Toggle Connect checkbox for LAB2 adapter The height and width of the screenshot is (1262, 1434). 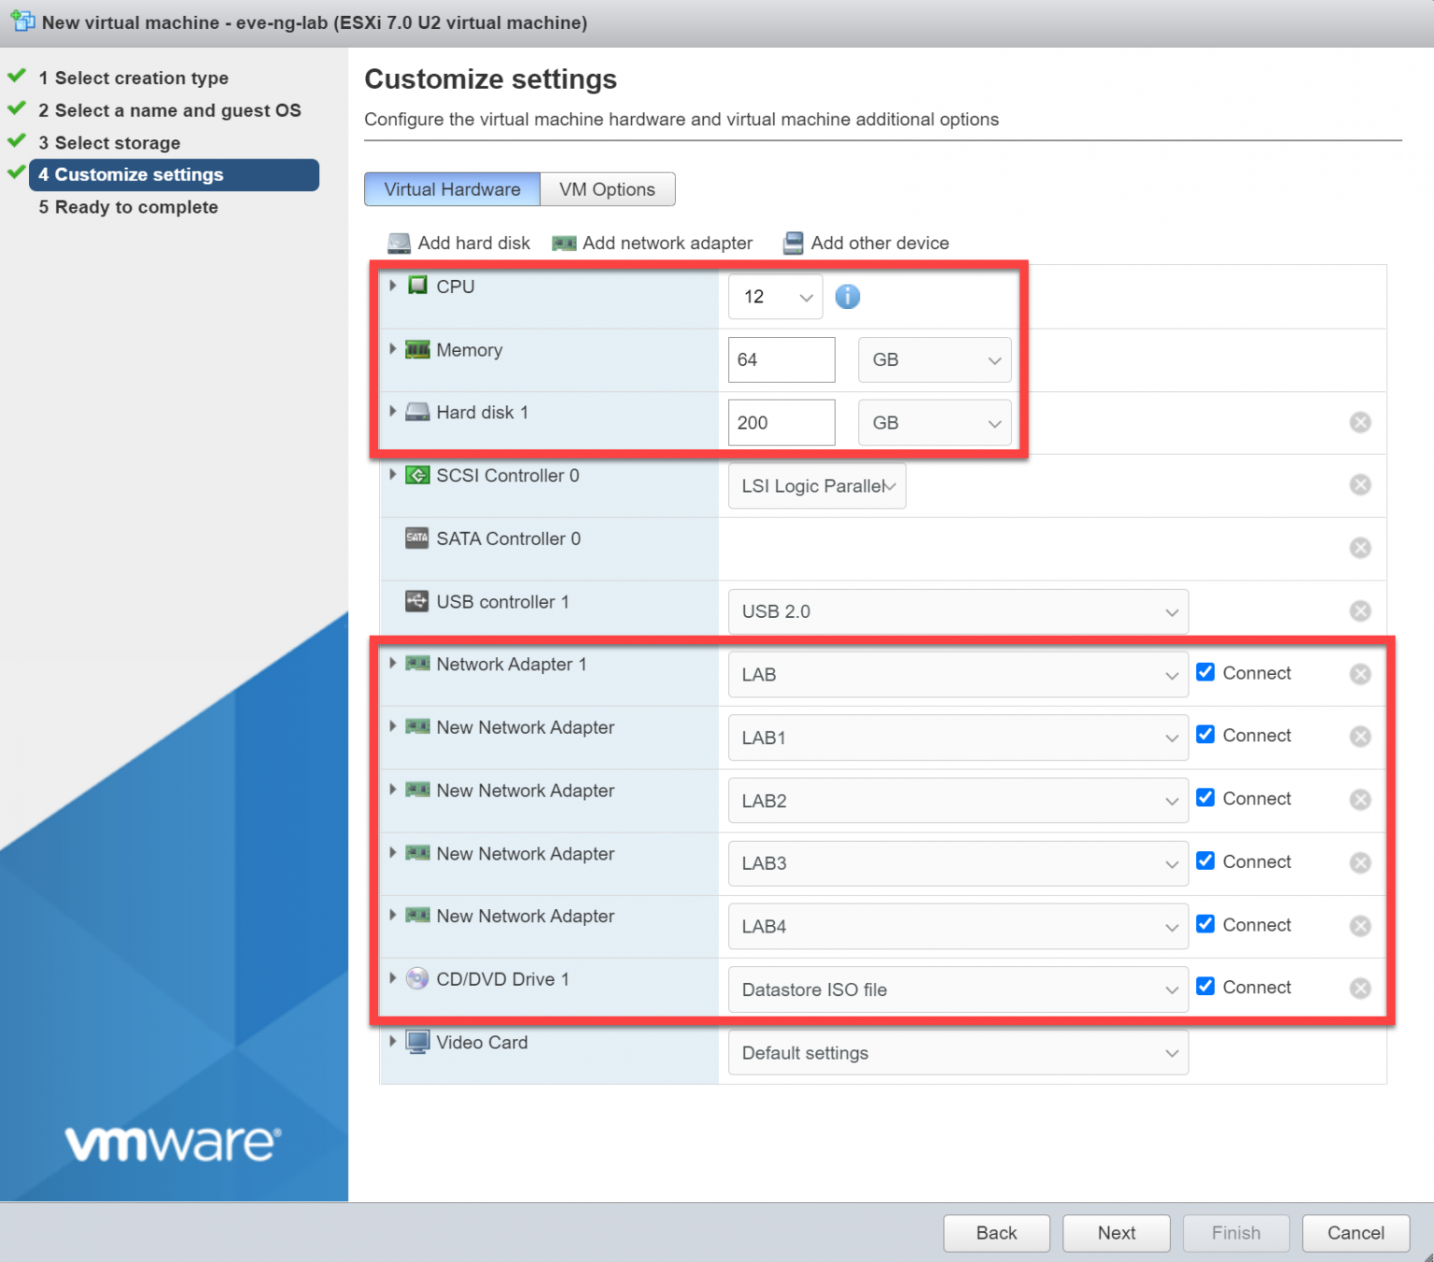click(x=1205, y=798)
